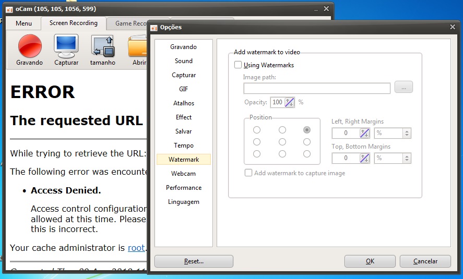Switch to Game Recording tab
The image size is (463, 279).
127,23
